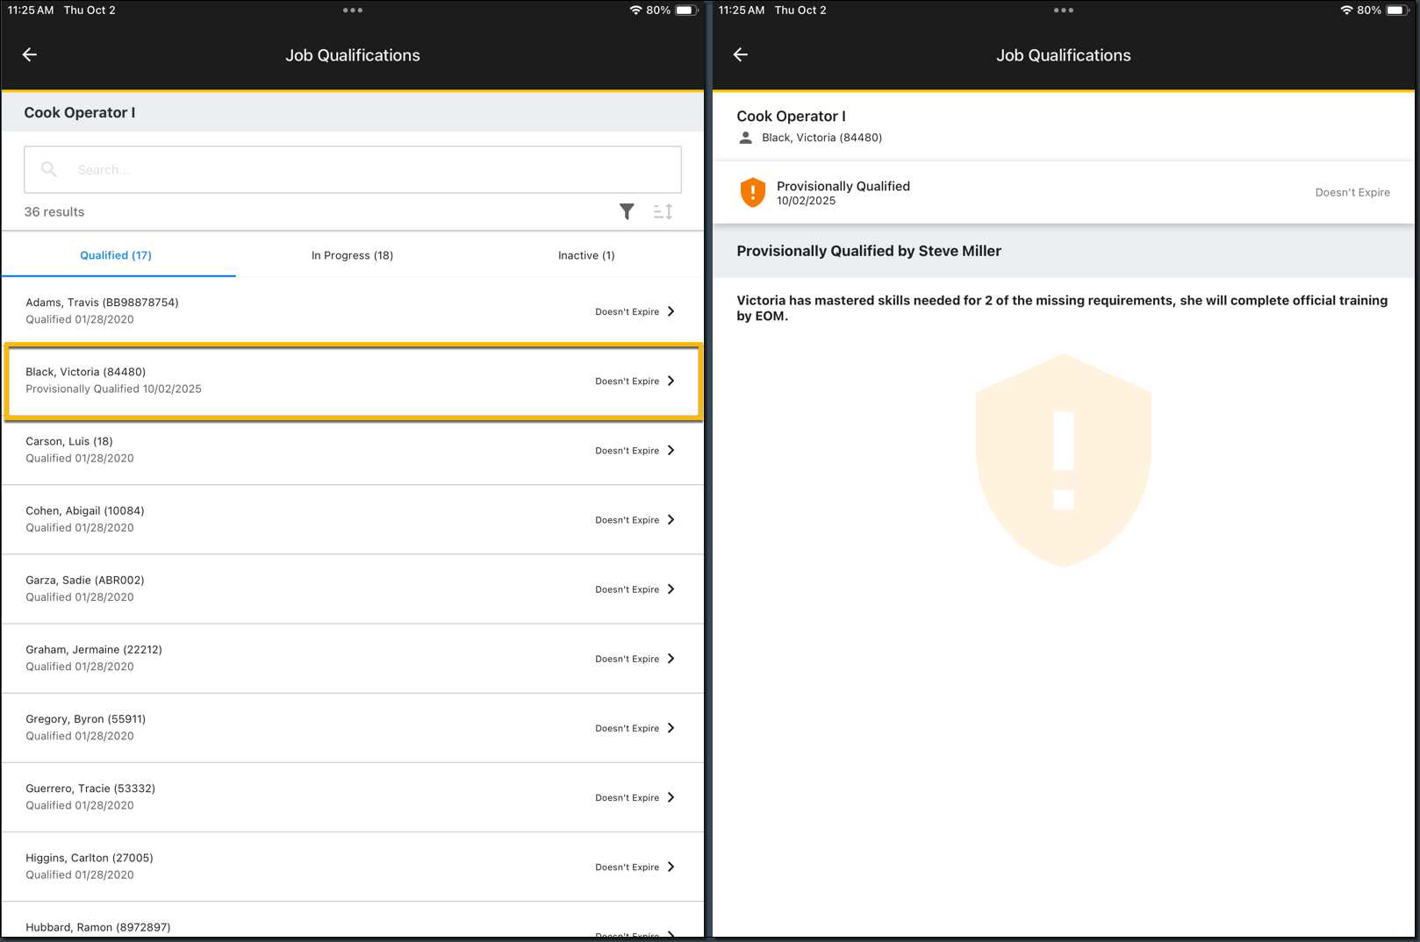
Task: Open the filter funnel icon
Action: (x=627, y=211)
